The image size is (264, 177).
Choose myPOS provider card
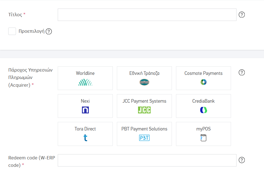click(x=204, y=134)
